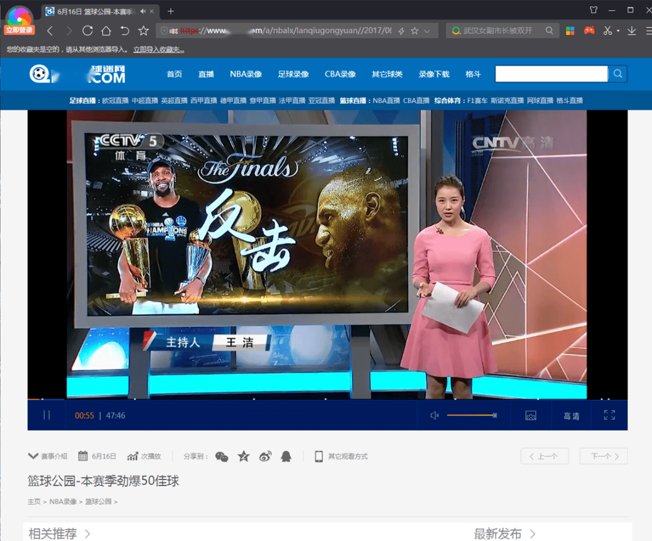The width and height of the screenshot is (652, 541).
Task: Adjust the player volume slider
Action: [x=471, y=415]
